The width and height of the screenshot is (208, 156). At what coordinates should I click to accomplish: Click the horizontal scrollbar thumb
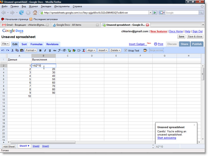tap(43, 142)
